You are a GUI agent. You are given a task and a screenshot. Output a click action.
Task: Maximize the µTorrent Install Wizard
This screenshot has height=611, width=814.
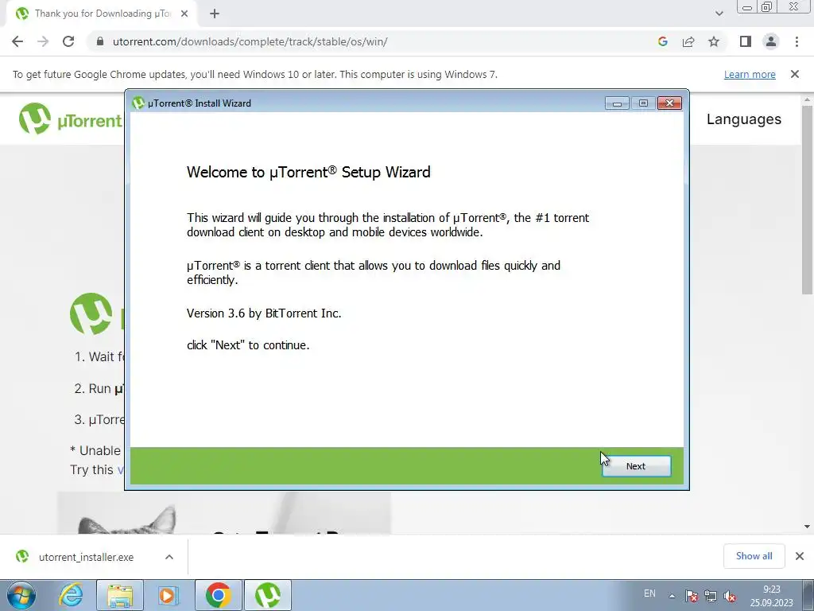tap(643, 103)
